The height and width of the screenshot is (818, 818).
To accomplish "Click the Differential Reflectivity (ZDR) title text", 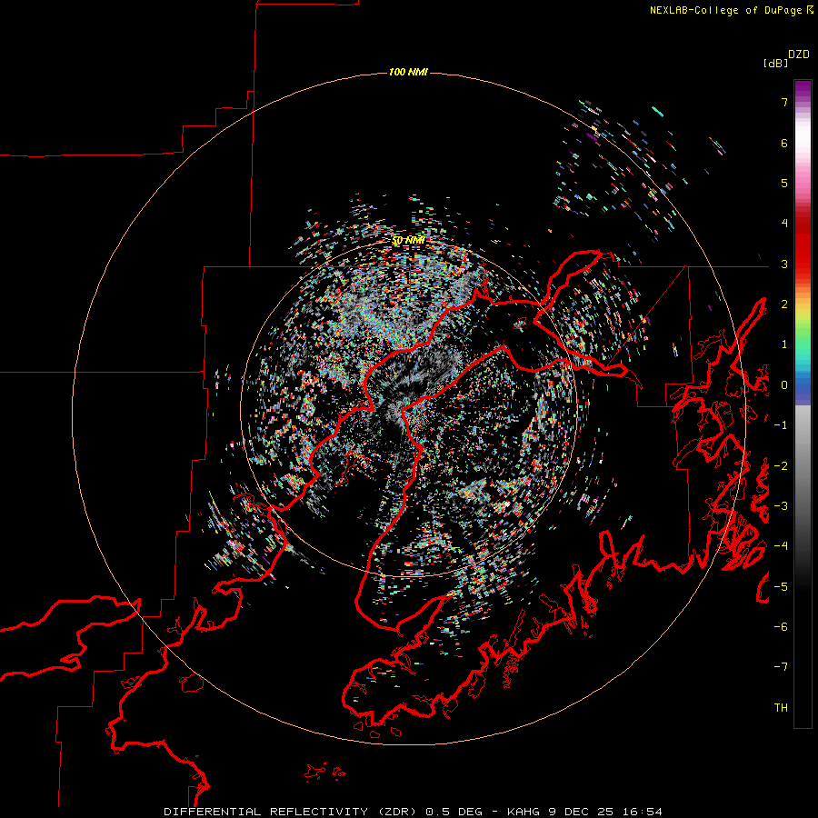I will click(x=290, y=812).
